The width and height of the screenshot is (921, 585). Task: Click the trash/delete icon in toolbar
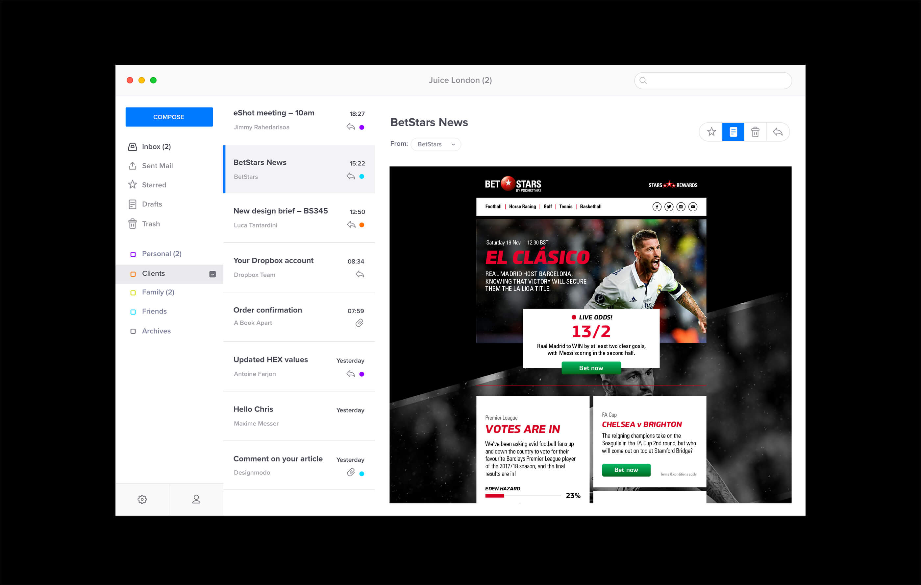pyautogui.click(x=755, y=132)
